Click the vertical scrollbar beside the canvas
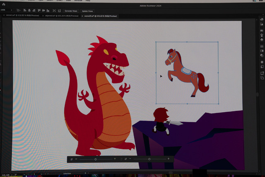Screen dimensions: 265x177 tap(258, 94)
